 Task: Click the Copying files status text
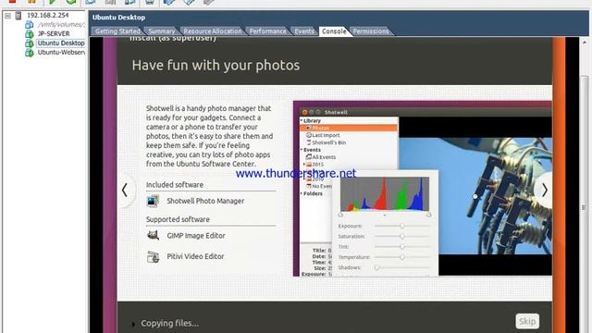[x=170, y=324]
